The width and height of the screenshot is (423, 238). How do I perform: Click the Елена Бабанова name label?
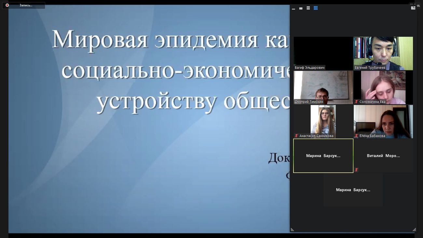coord(372,136)
